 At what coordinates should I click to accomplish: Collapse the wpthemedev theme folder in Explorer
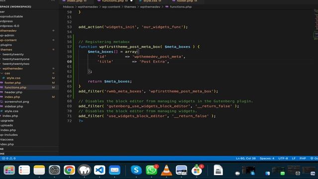point(12,69)
